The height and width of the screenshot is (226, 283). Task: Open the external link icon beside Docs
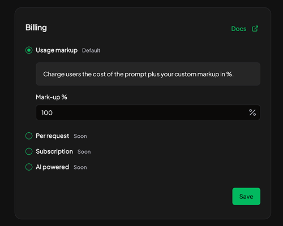pyautogui.click(x=255, y=29)
